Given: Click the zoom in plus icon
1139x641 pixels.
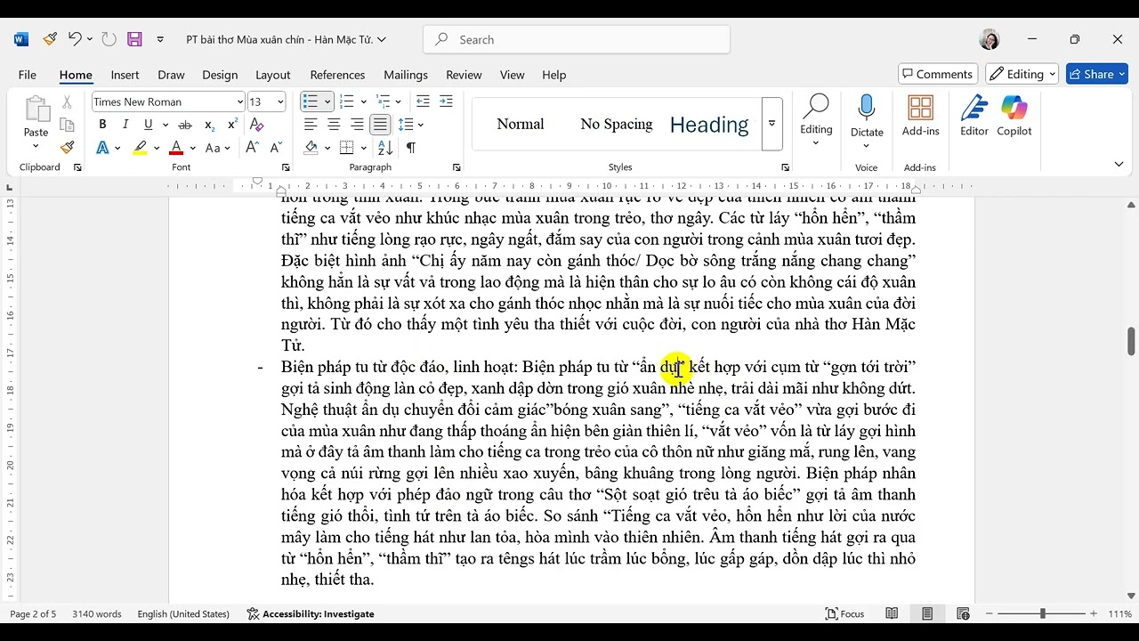Looking at the screenshot, I should point(1094,614).
